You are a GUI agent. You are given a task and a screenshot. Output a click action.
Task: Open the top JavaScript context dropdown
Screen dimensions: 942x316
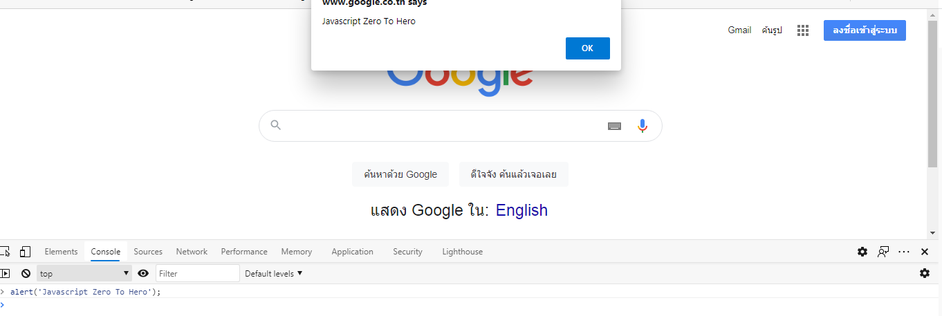click(84, 274)
